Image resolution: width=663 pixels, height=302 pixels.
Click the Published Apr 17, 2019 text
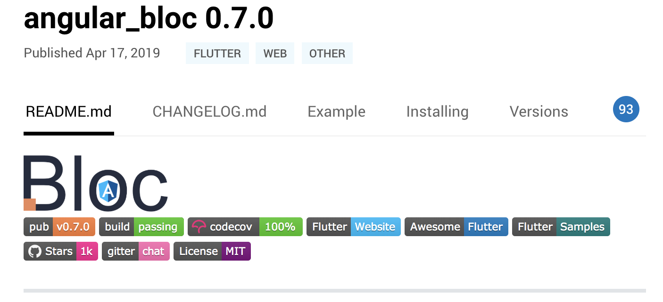pos(92,53)
